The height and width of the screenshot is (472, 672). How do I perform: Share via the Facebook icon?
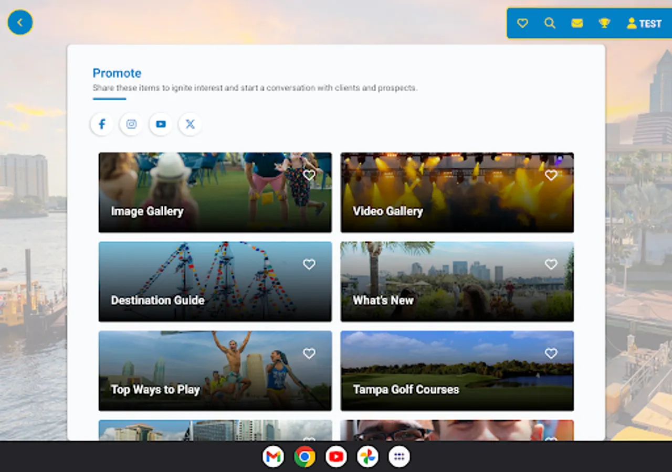click(x=102, y=124)
